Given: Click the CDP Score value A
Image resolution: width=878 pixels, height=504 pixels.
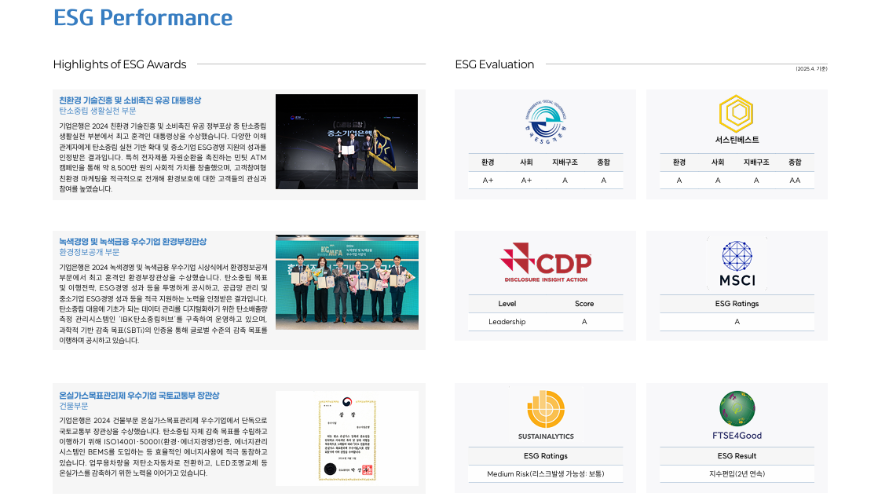Looking at the screenshot, I should (x=584, y=321).
